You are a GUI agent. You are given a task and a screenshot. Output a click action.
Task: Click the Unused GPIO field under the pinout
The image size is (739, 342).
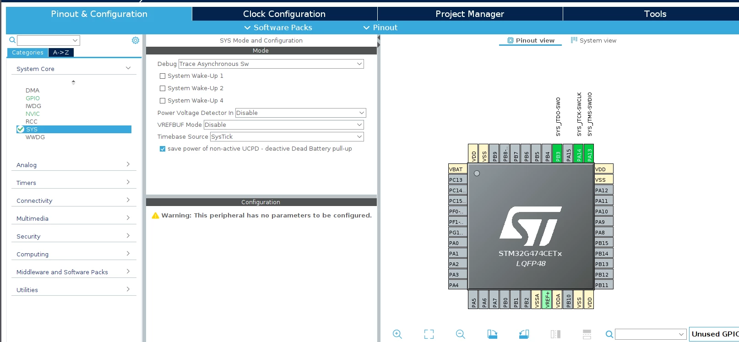[714, 334]
